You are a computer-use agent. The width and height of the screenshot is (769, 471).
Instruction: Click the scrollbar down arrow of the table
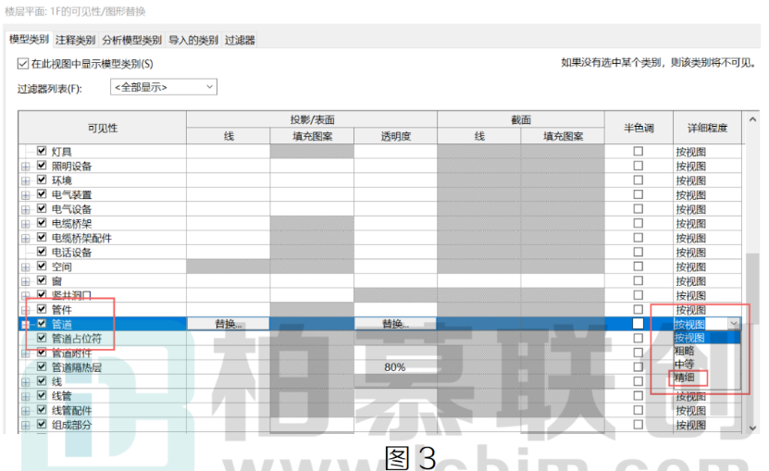pyautogui.click(x=753, y=428)
